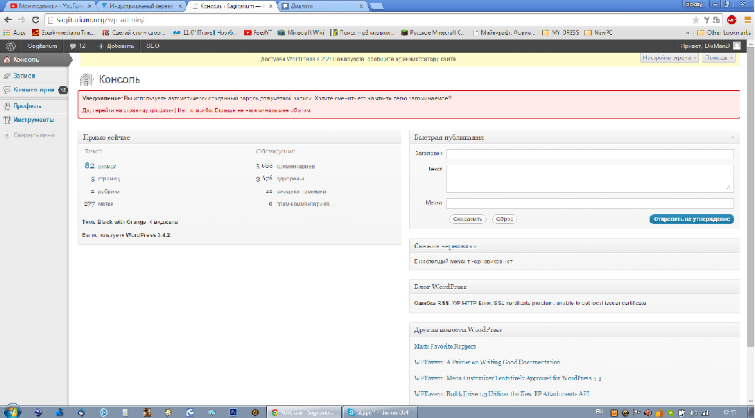The image size is (755, 418).
Task: Open the 277 меток link
Action: (98, 204)
